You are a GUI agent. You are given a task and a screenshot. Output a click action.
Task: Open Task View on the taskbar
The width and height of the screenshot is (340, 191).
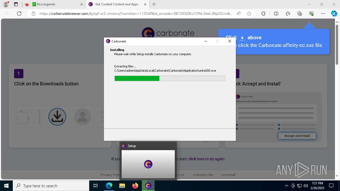pyautogui.click(x=96, y=186)
